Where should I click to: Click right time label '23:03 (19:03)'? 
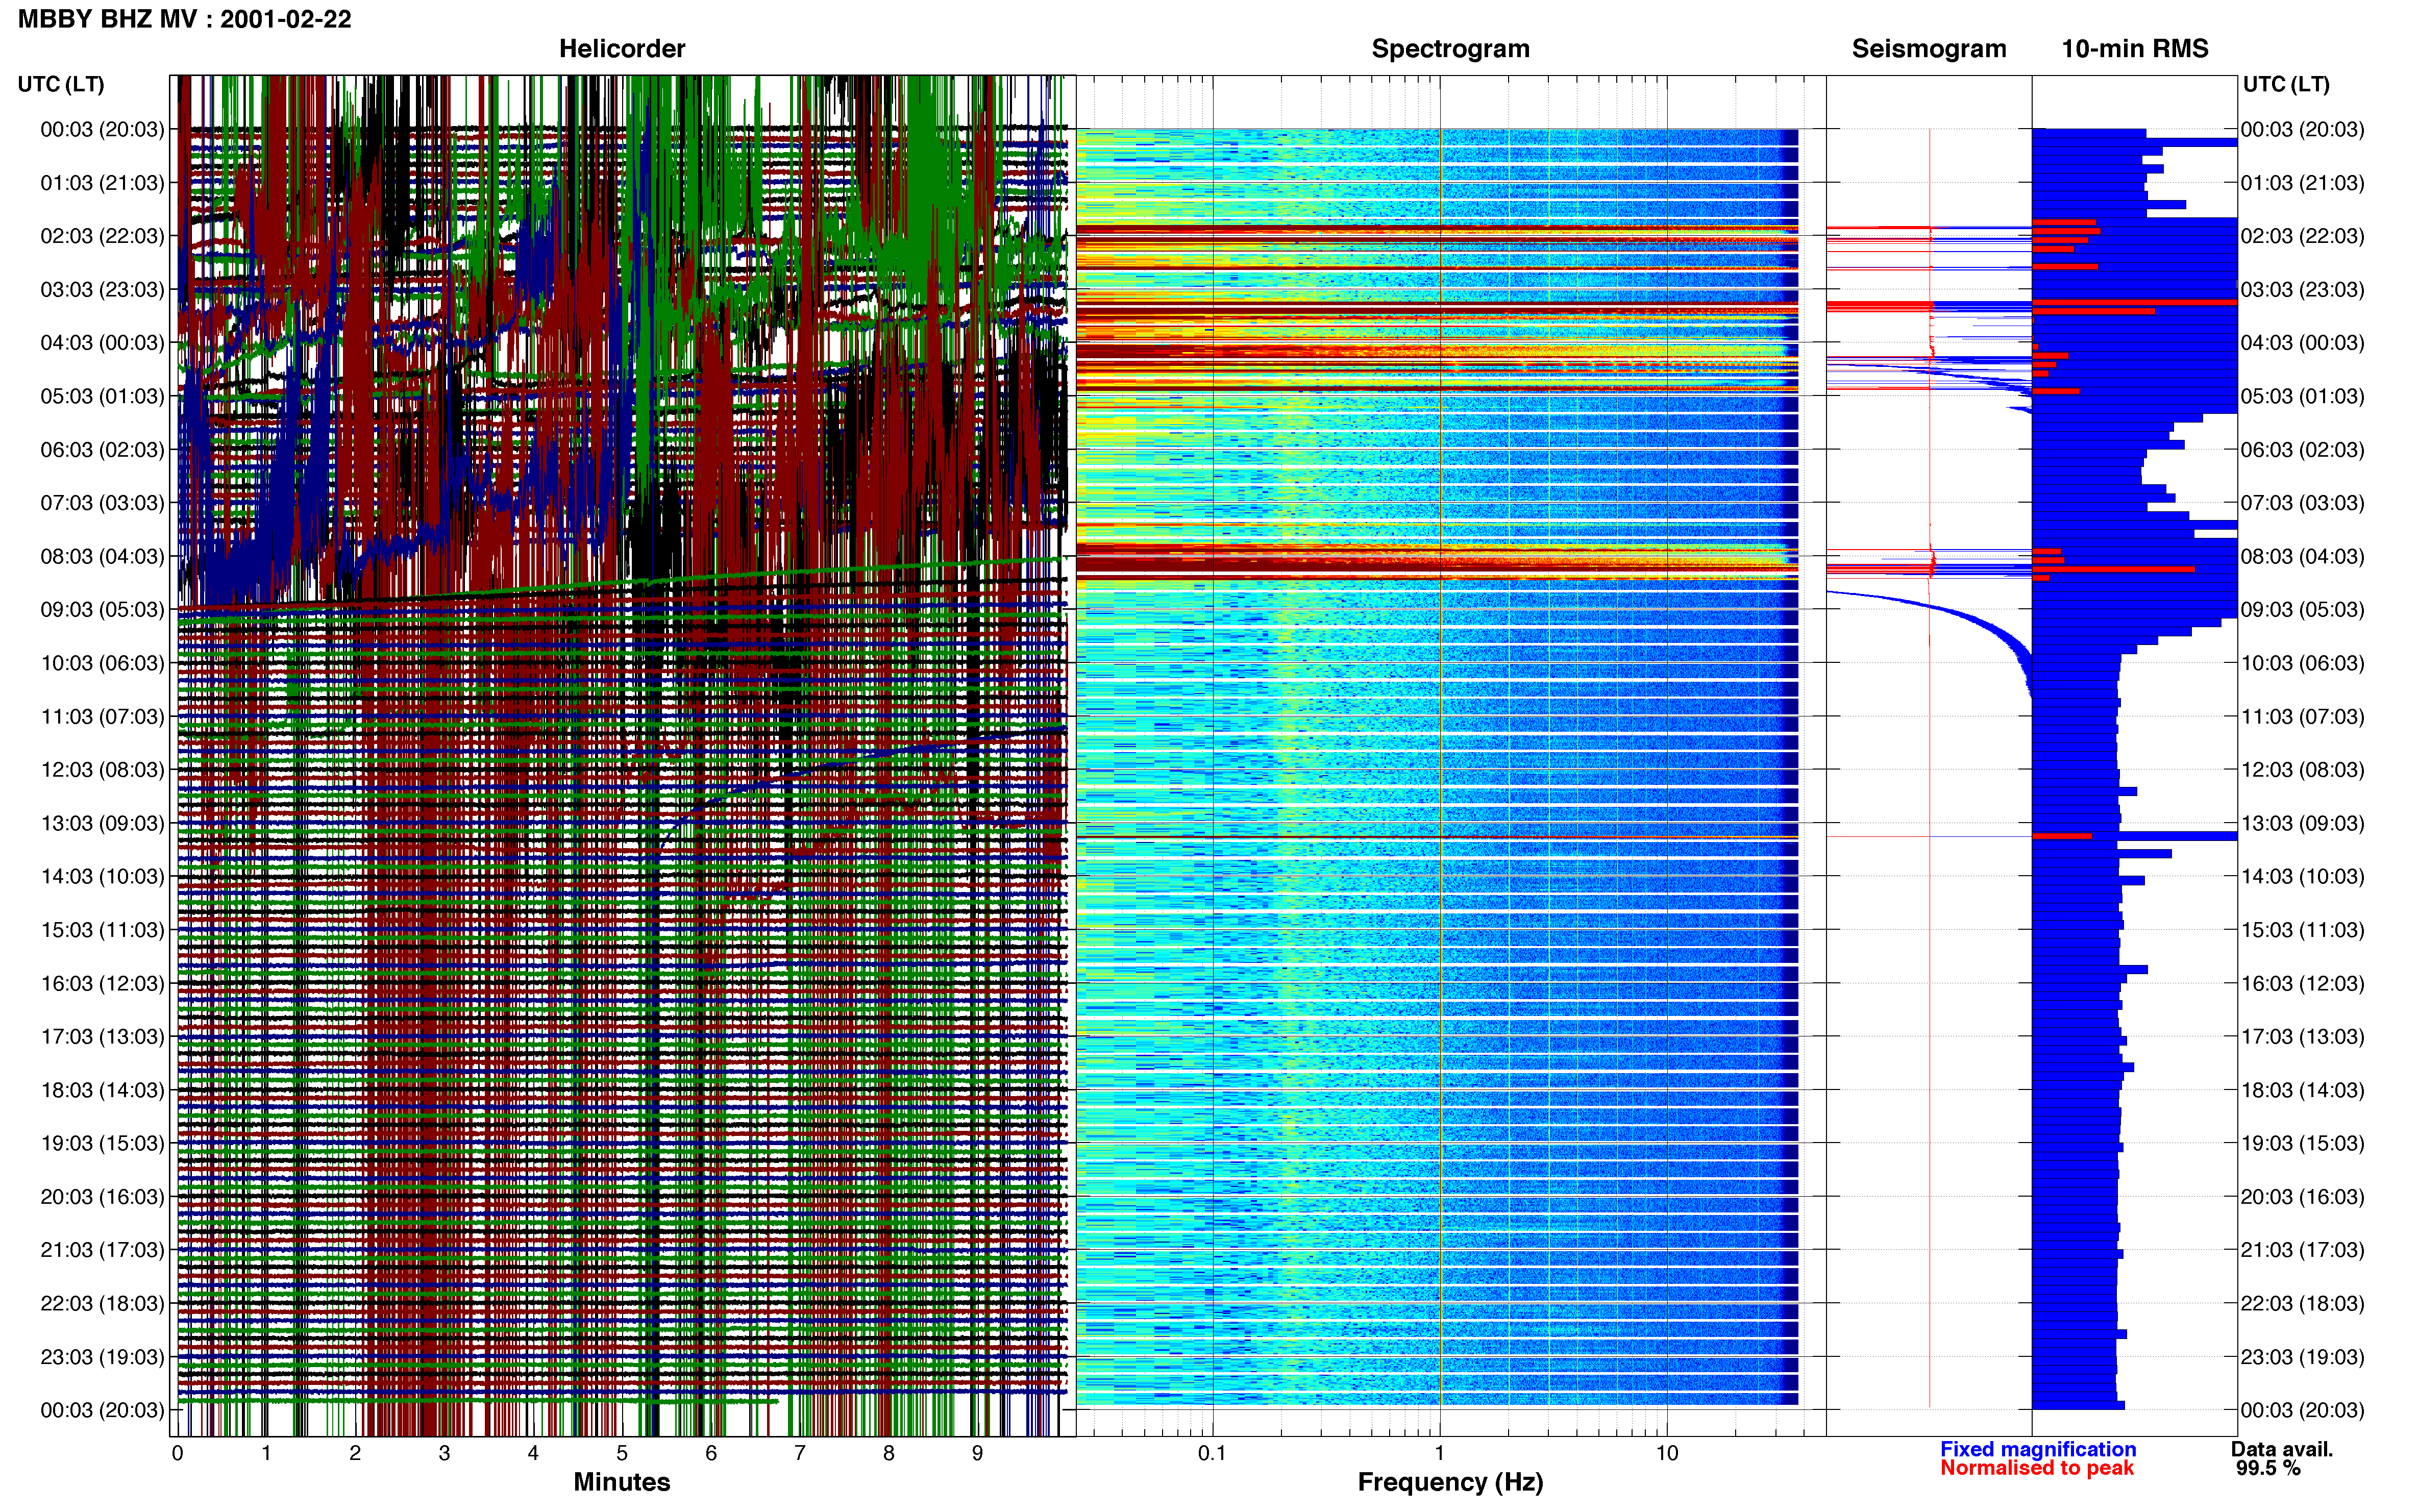click(2302, 1357)
